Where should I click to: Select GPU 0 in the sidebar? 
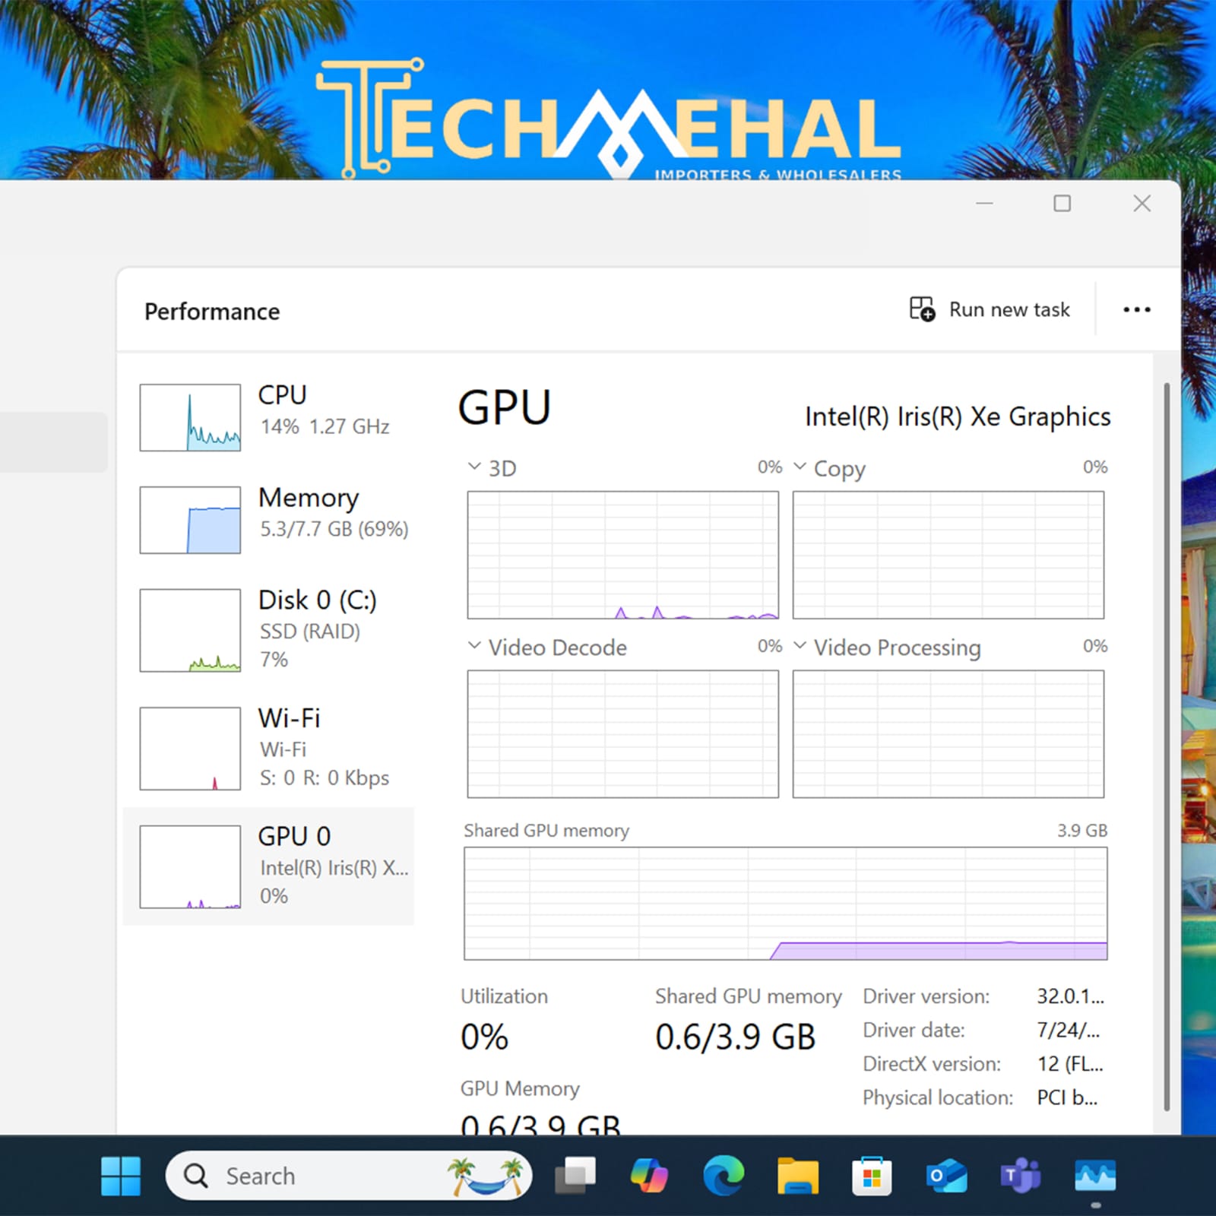(268, 866)
